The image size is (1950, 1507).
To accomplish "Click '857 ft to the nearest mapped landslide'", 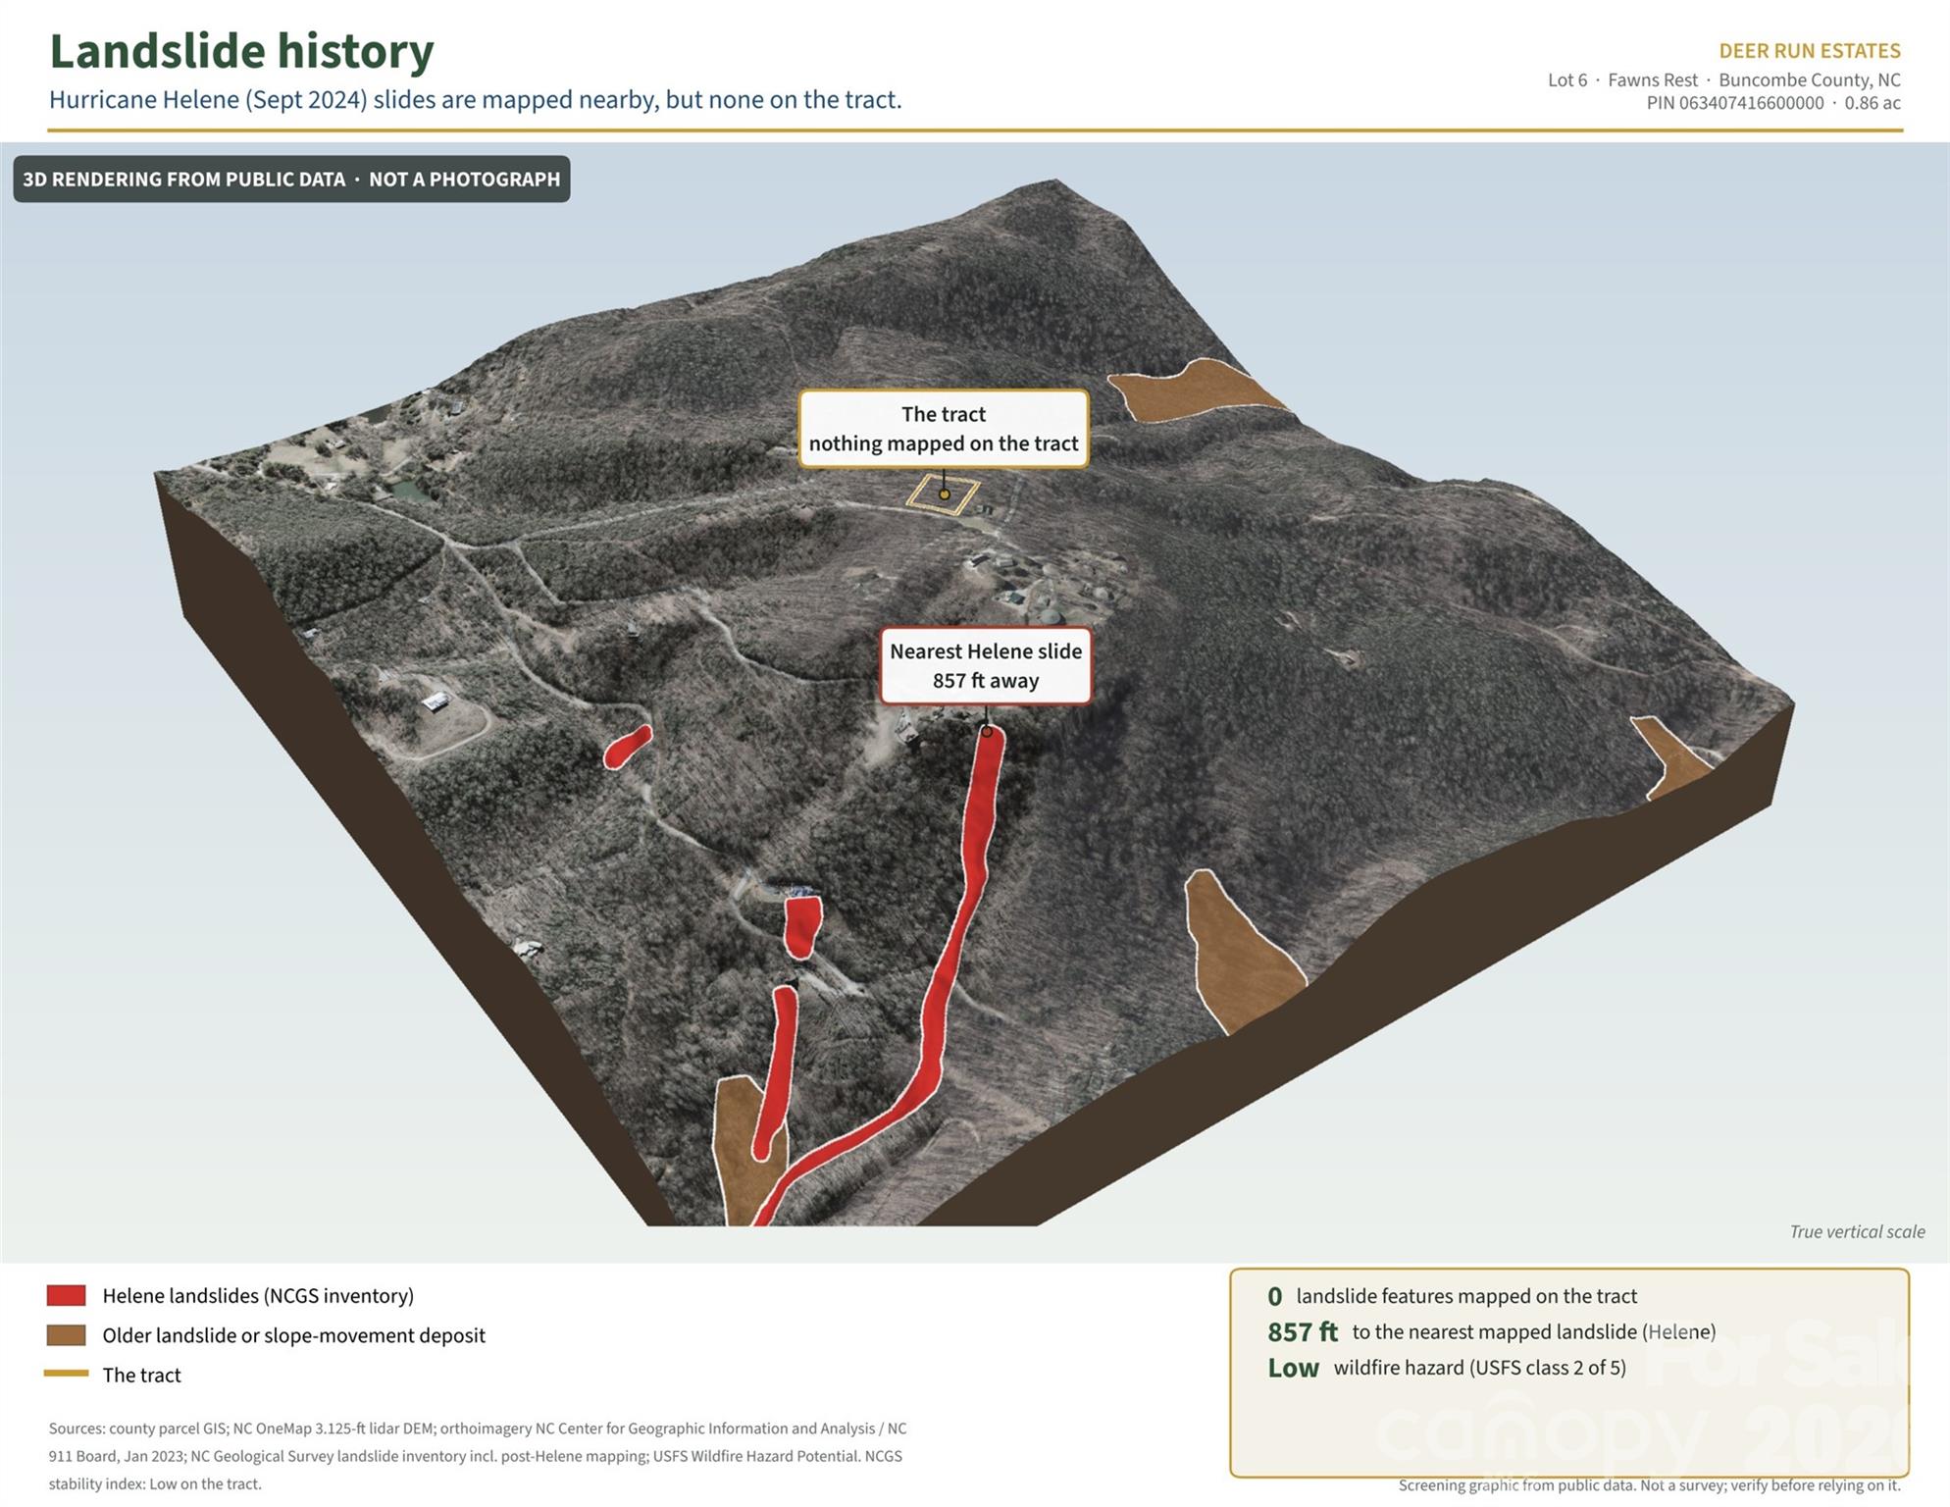I will point(1491,1331).
